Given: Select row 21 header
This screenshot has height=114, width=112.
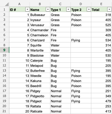Looking at the screenshot, I should click(4, 111).
